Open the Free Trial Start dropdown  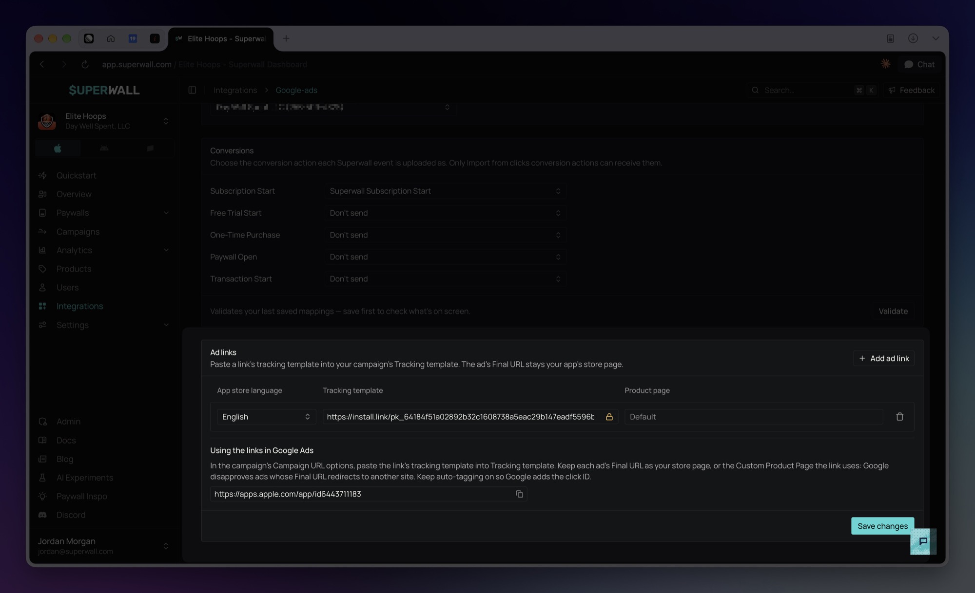tap(445, 213)
